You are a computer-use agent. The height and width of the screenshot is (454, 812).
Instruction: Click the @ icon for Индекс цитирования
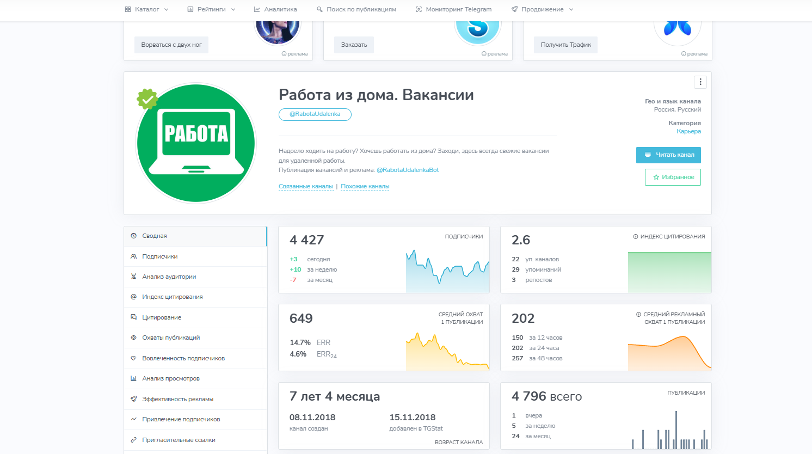[134, 297]
